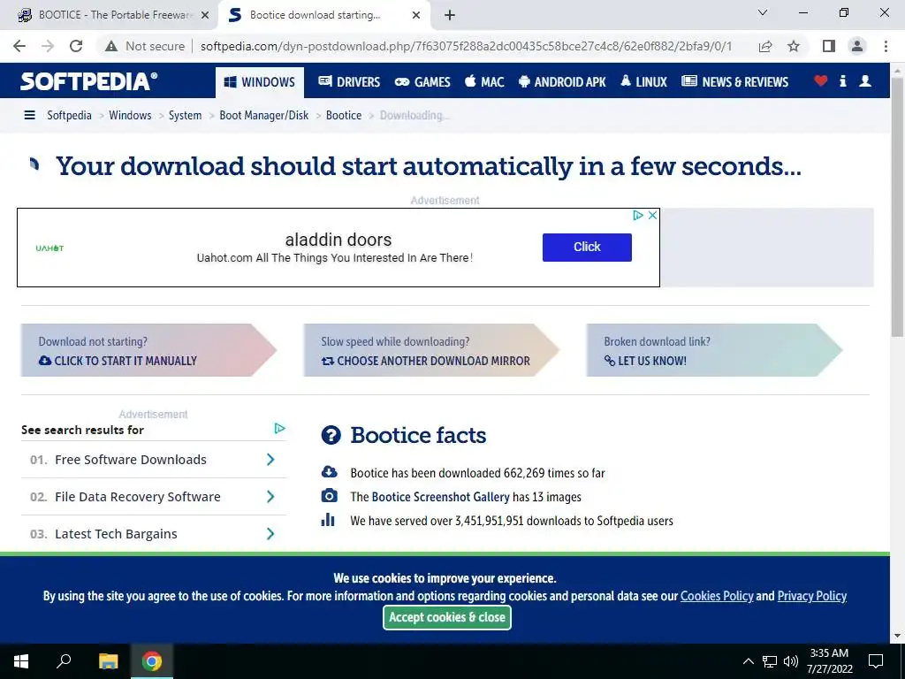
Task: Click the camera icon beside Screenshot Gallery
Action: click(x=329, y=495)
